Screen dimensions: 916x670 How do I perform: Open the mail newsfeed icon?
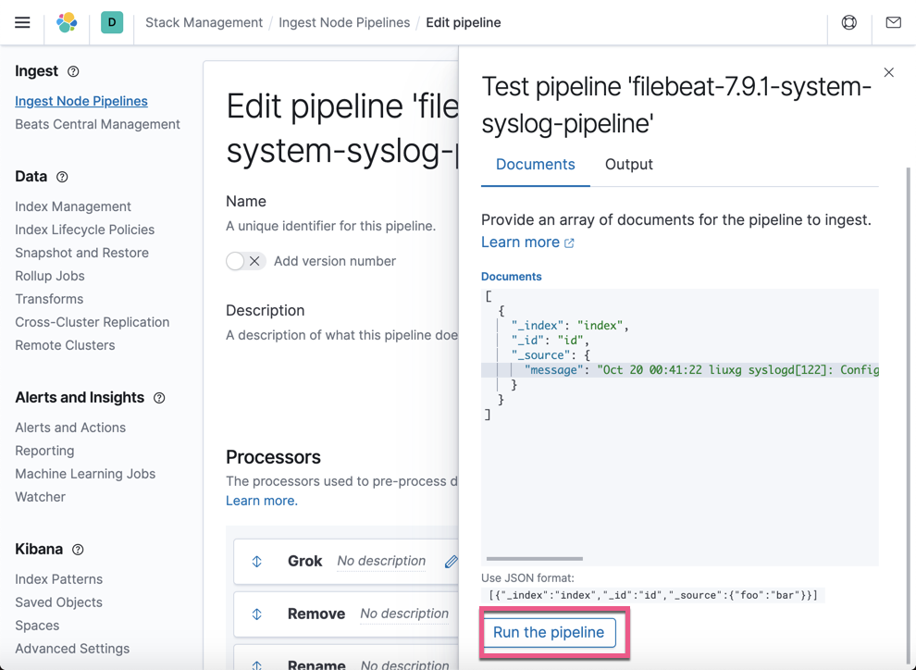coord(893,23)
